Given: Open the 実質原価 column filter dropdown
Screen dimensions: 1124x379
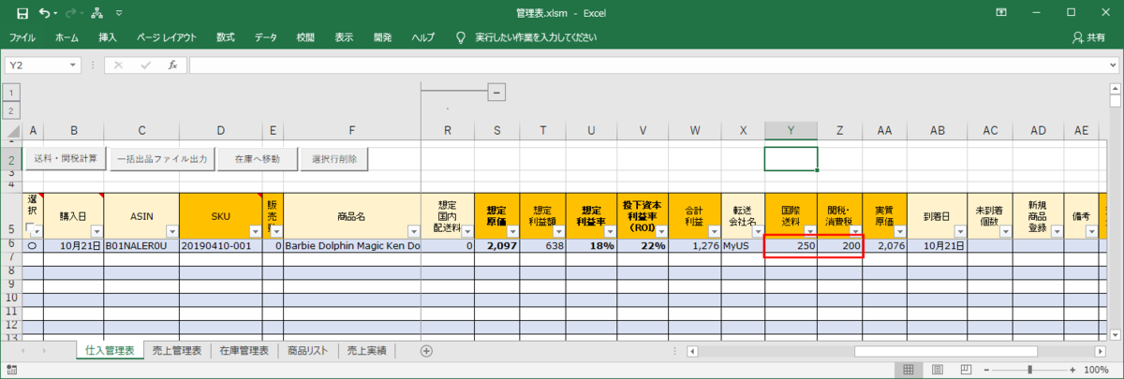Looking at the screenshot, I should click(898, 230).
